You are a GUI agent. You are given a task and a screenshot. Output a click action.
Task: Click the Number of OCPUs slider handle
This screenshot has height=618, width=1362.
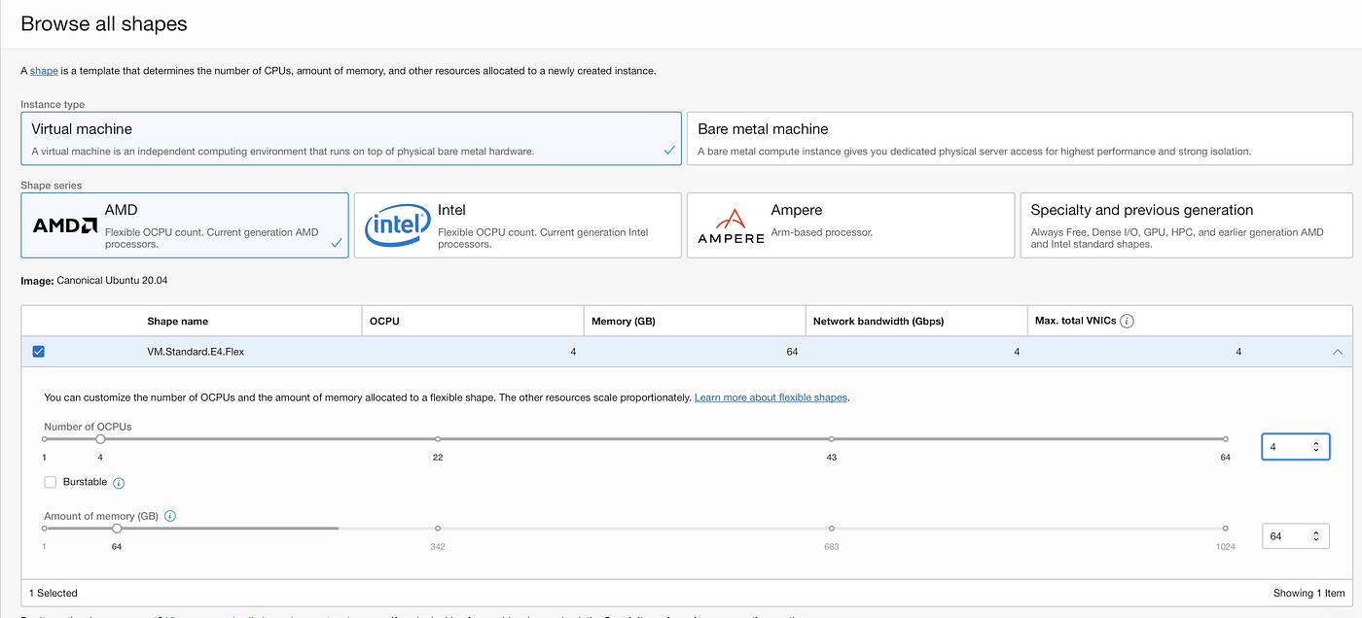tap(100, 439)
